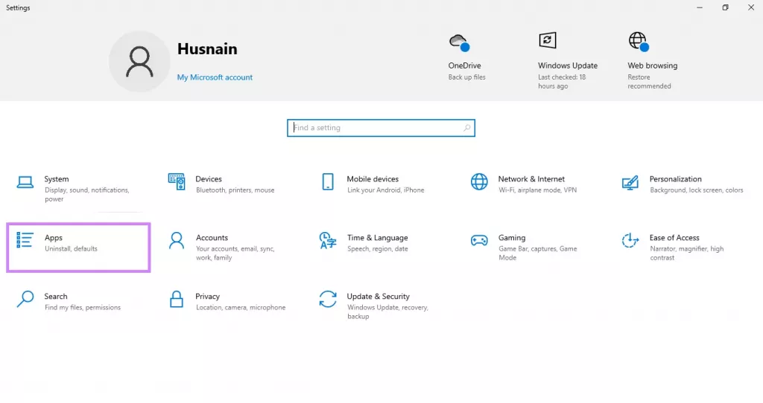Click the Windows Update refresh icon in header

(548, 40)
